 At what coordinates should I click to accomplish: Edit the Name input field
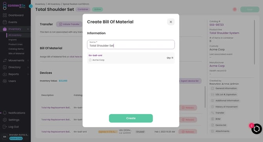[x=131, y=44]
